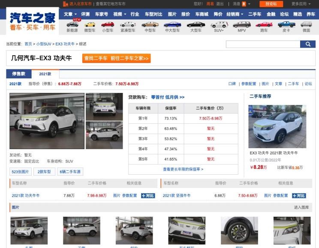Open the 523张图片 button
This screenshot has width=319, height=248.
click(x=20, y=172)
